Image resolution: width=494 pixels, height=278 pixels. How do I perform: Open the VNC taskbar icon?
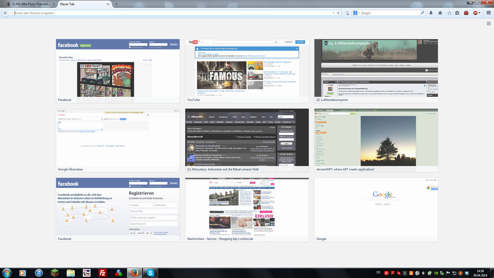(87, 273)
